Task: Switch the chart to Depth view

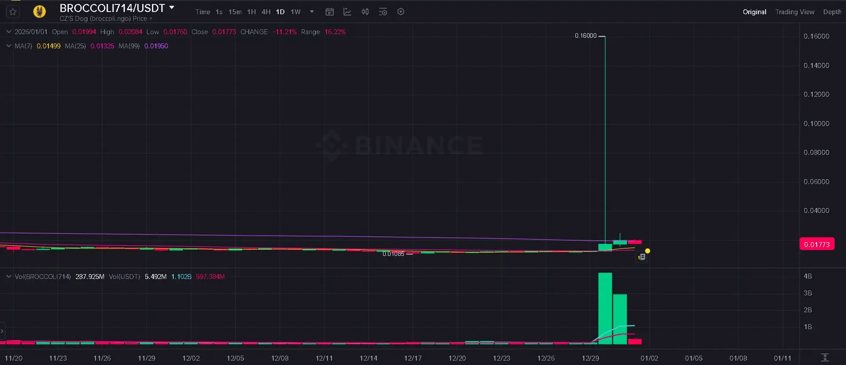Action: 832,12
